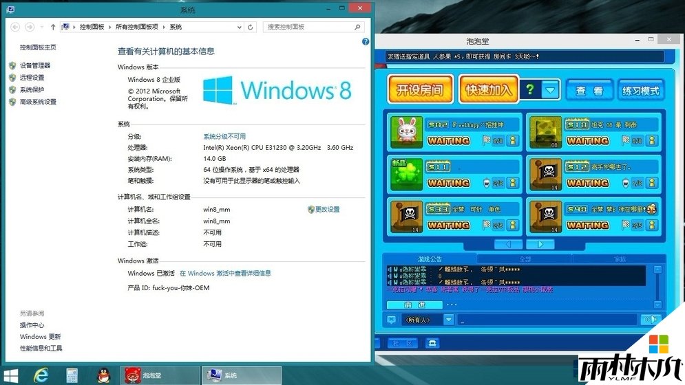Screen dimensions: 685x385
Task: Switch to 泡泡堂 taskbar button
Action: pos(160,375)
